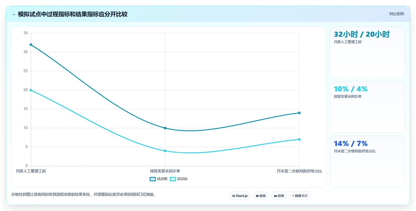416x211 pixels.
Task: Click the 月末需二次核对的异常占比 card caption
Action: [x=354, y=151]
